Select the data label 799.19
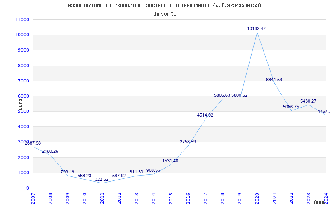 [x=68, y=172]
